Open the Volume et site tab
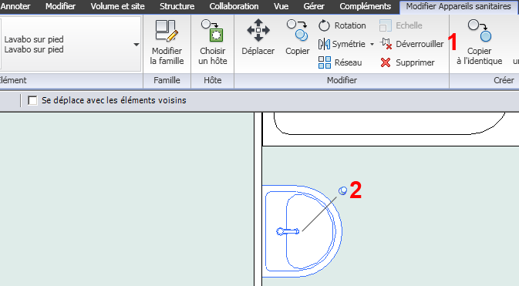The width and height of the screenshot is (519, 286). point(117,6)
